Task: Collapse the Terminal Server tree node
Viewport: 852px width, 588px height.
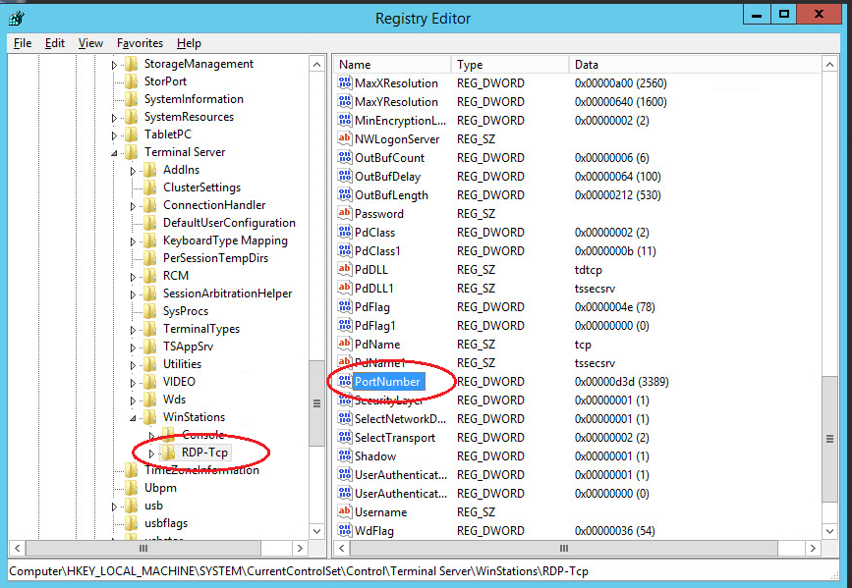Action: pyautogui.click(x=114, y=151)
